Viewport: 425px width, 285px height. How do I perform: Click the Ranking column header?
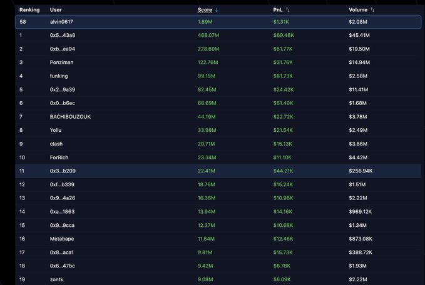pos(29,10)
